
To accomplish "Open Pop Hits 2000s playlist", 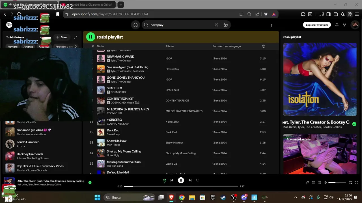I will click(42, 168).
